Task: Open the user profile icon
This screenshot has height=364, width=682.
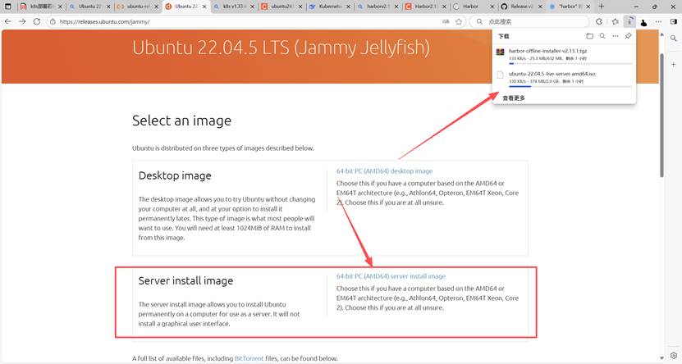Action: (x=643, y=22)
